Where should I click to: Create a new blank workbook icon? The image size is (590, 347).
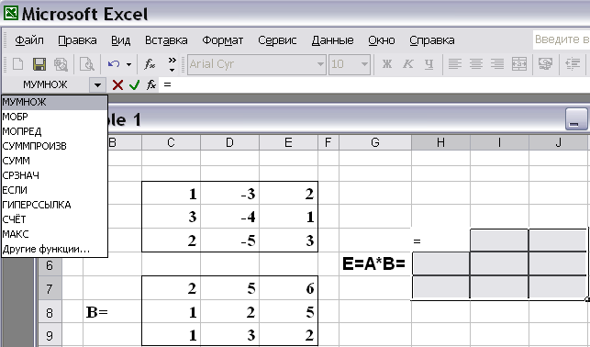[17, 64]
